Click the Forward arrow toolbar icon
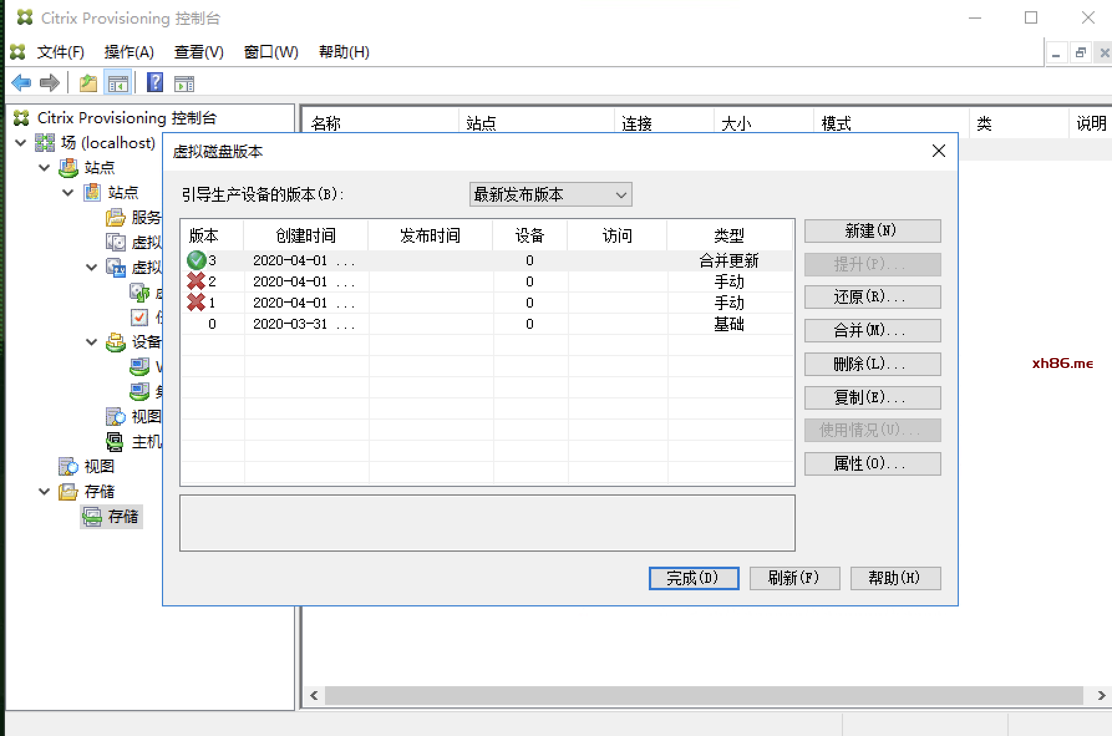This screenshot has width=1112, height=736. pos(49,83)
